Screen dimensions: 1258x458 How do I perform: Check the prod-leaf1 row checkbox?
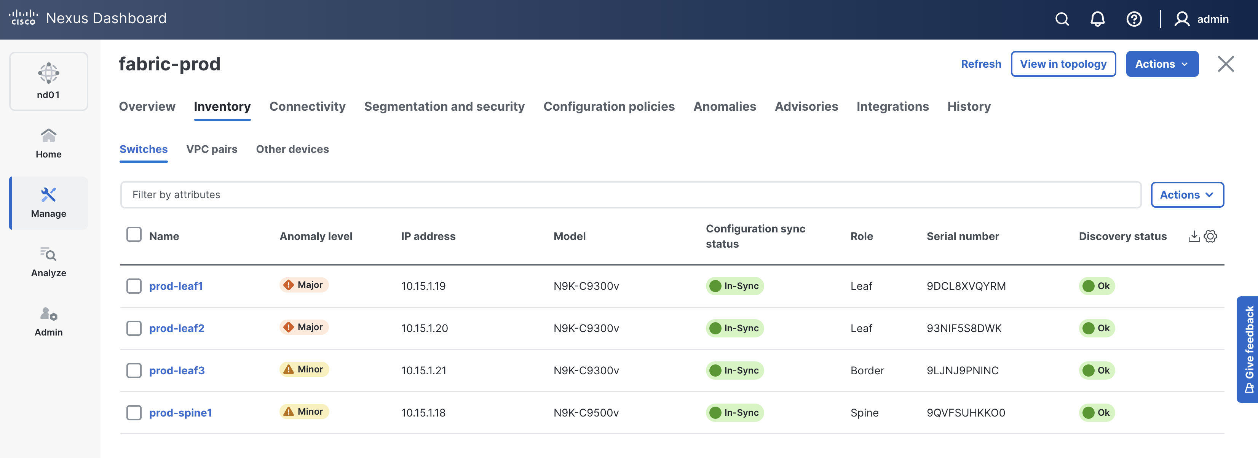tap(134, 286)
